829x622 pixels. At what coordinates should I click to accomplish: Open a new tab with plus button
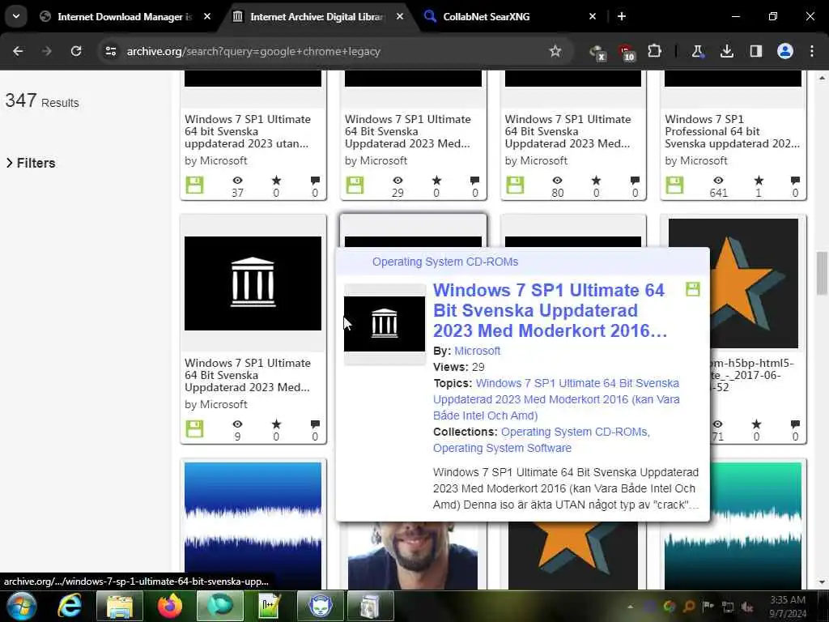[x=622, y=16]
